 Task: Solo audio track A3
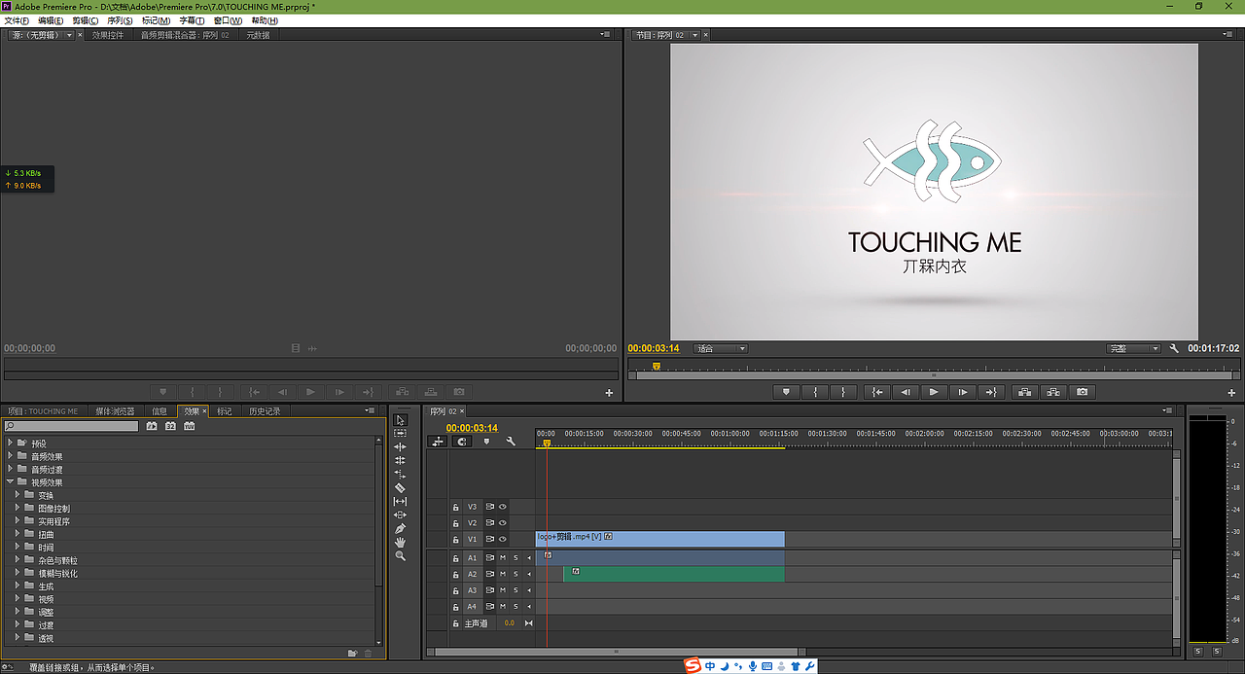pos(516,590)
